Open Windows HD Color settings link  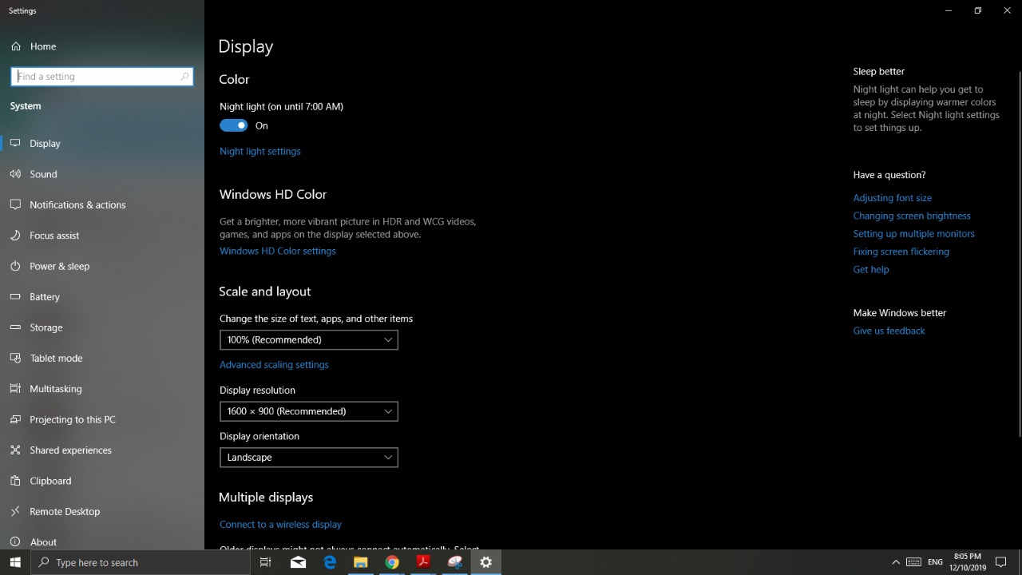pyautogui.click(x=278, y=251)
